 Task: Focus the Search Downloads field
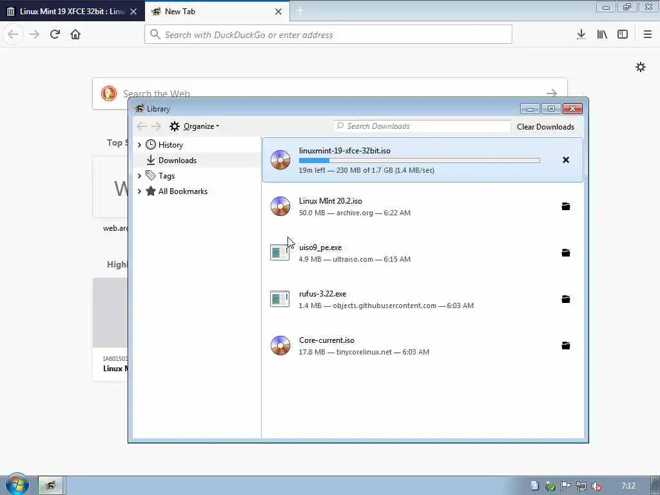pyautogui.click(x=422, y=126)
